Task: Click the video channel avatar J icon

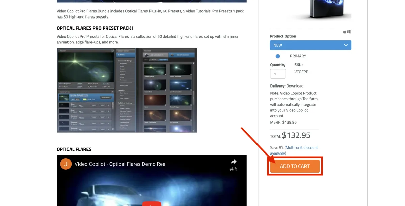Action: (x=66, y=164)
